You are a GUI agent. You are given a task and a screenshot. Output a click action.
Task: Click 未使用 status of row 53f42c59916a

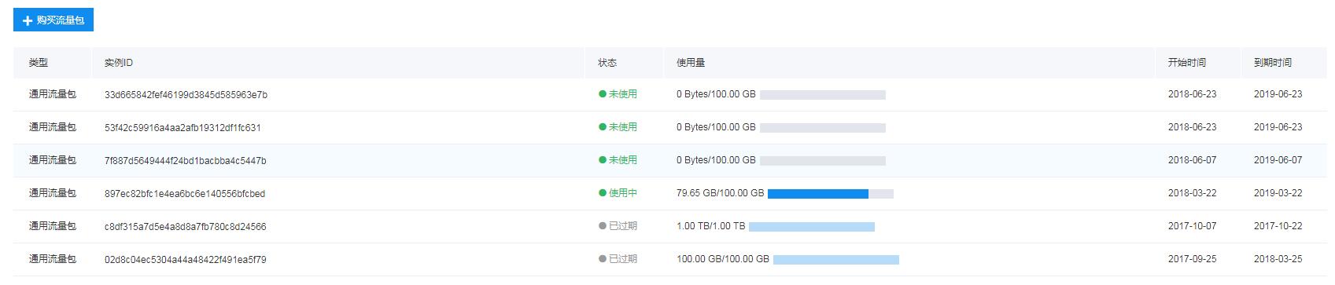[x=618, y=127]
